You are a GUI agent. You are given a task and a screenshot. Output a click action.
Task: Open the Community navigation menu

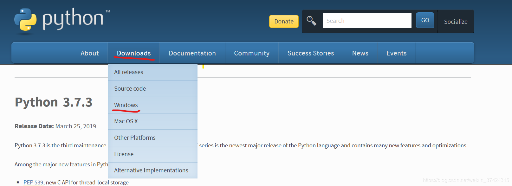[252, 53]
